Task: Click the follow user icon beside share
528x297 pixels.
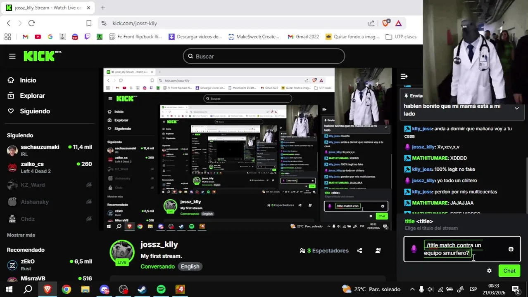Action: click(378, 250)
